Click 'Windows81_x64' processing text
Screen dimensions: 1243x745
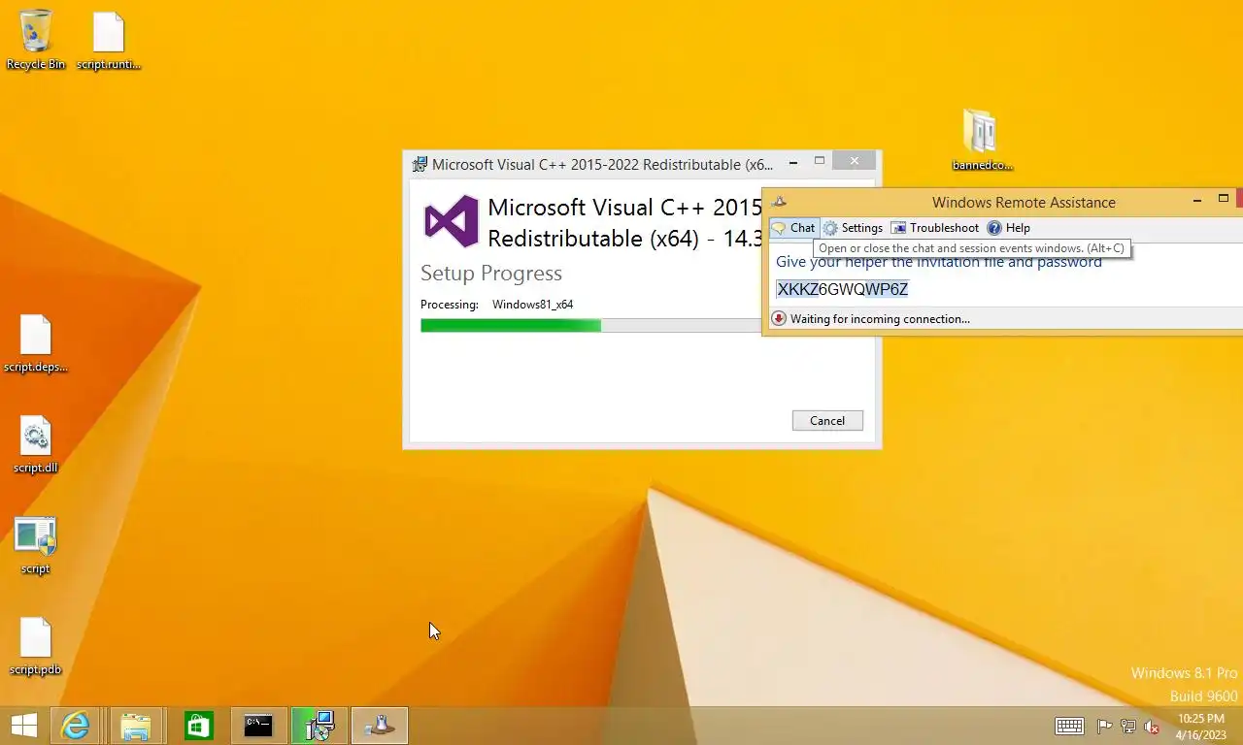[532, 305]
